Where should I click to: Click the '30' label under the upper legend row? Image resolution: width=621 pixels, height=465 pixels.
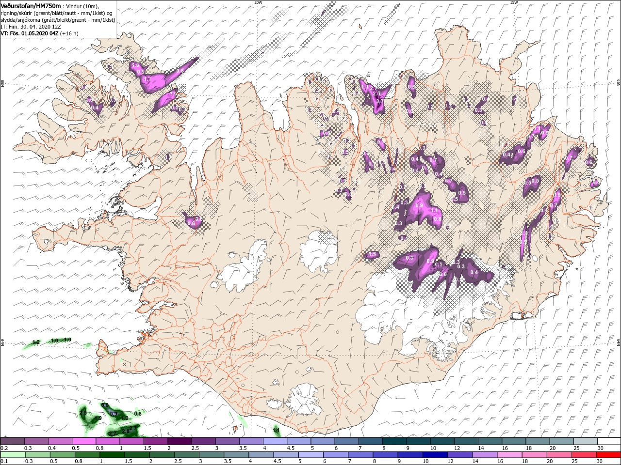pos(600,448)
